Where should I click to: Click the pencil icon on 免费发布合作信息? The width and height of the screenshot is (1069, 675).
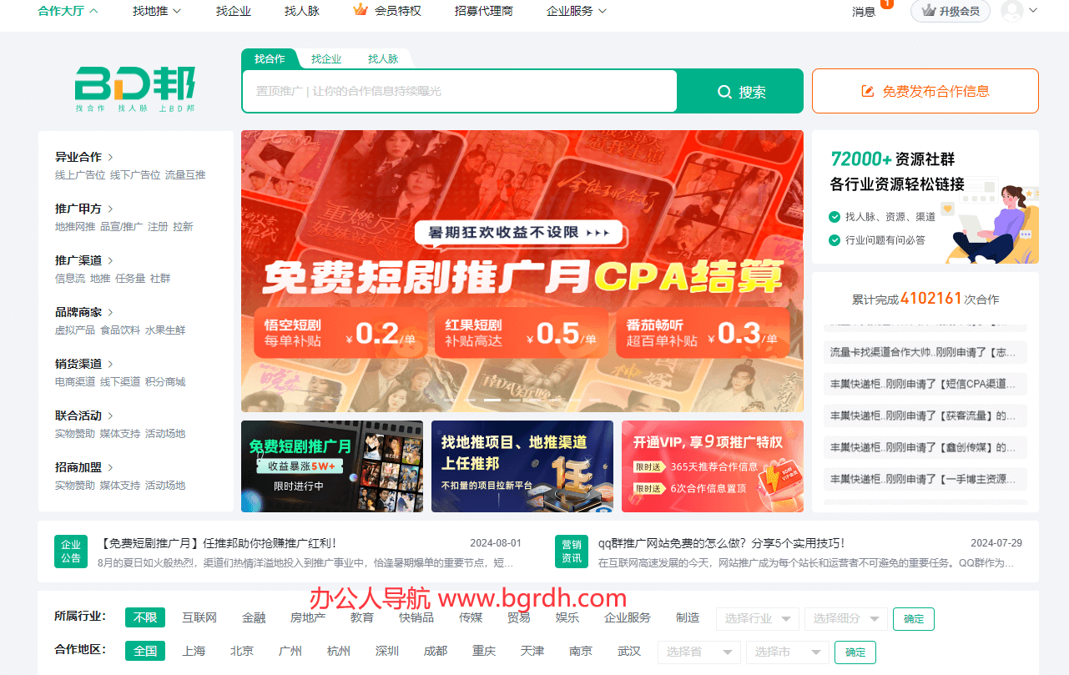pos(866,91)
